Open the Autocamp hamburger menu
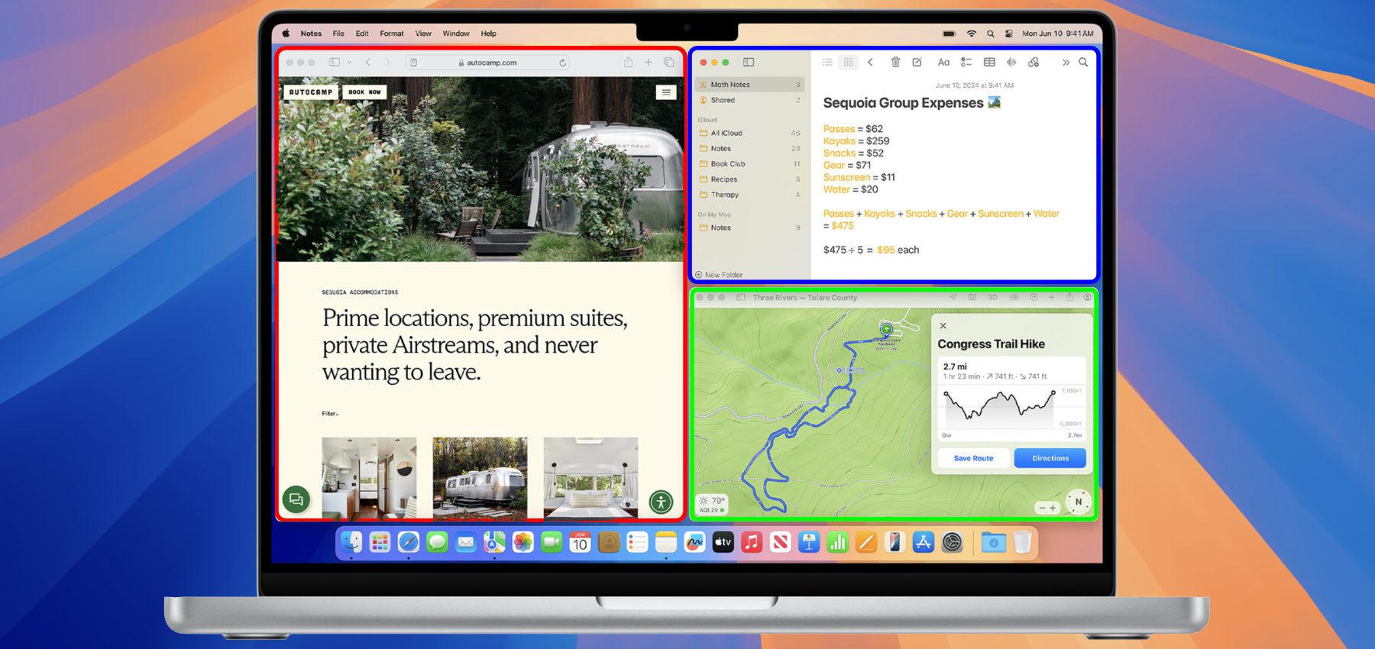1375x649 pixels. click(x=666, y=92)
